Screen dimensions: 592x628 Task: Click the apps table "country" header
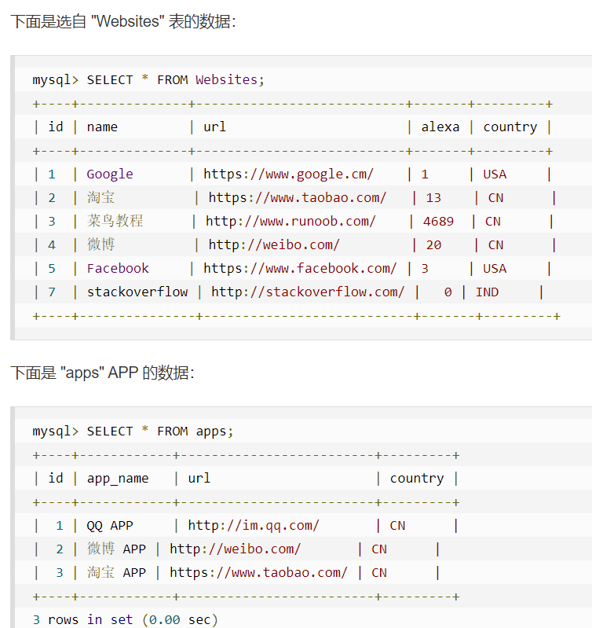pos(417,478)
